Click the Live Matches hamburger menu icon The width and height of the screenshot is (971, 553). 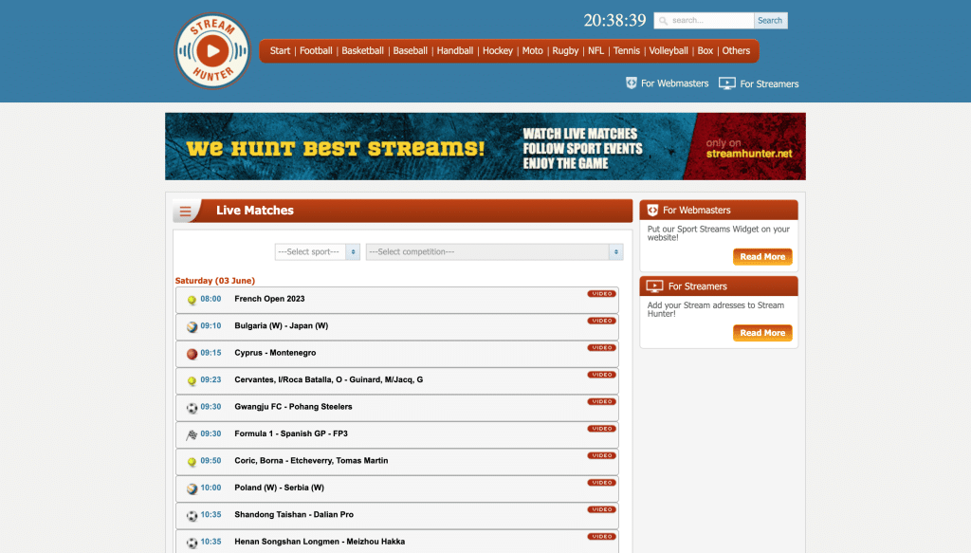[x=186, y=212]
